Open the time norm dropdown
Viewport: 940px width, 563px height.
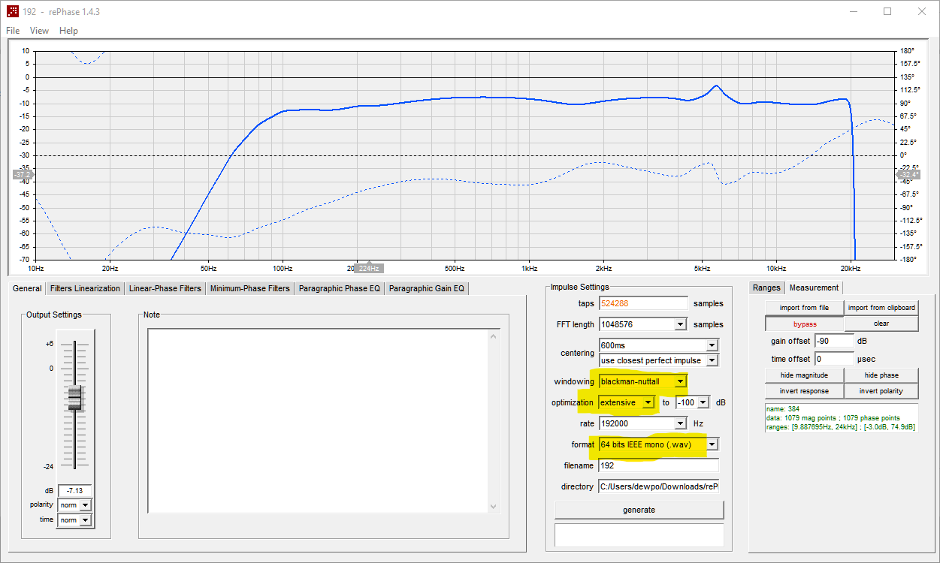[74, 520]
